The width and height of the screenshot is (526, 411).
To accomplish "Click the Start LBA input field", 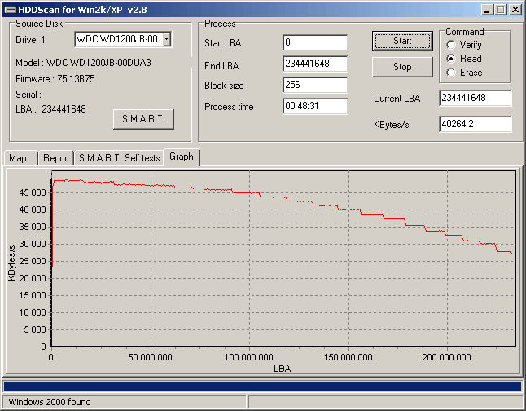I will (315, 42).
